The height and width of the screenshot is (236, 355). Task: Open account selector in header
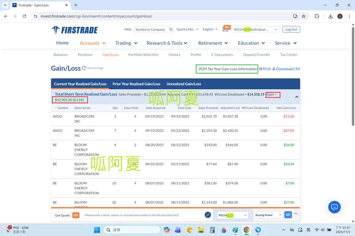[256, 29]
